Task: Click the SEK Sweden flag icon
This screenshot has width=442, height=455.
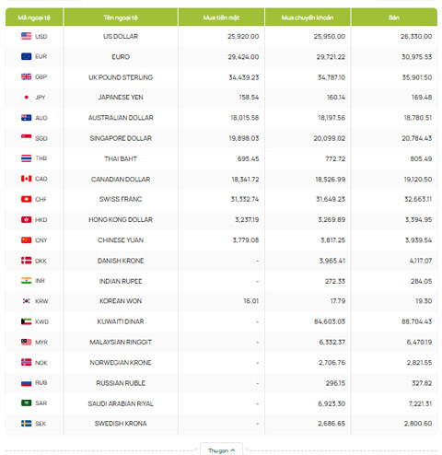Action: coord(26,424)
